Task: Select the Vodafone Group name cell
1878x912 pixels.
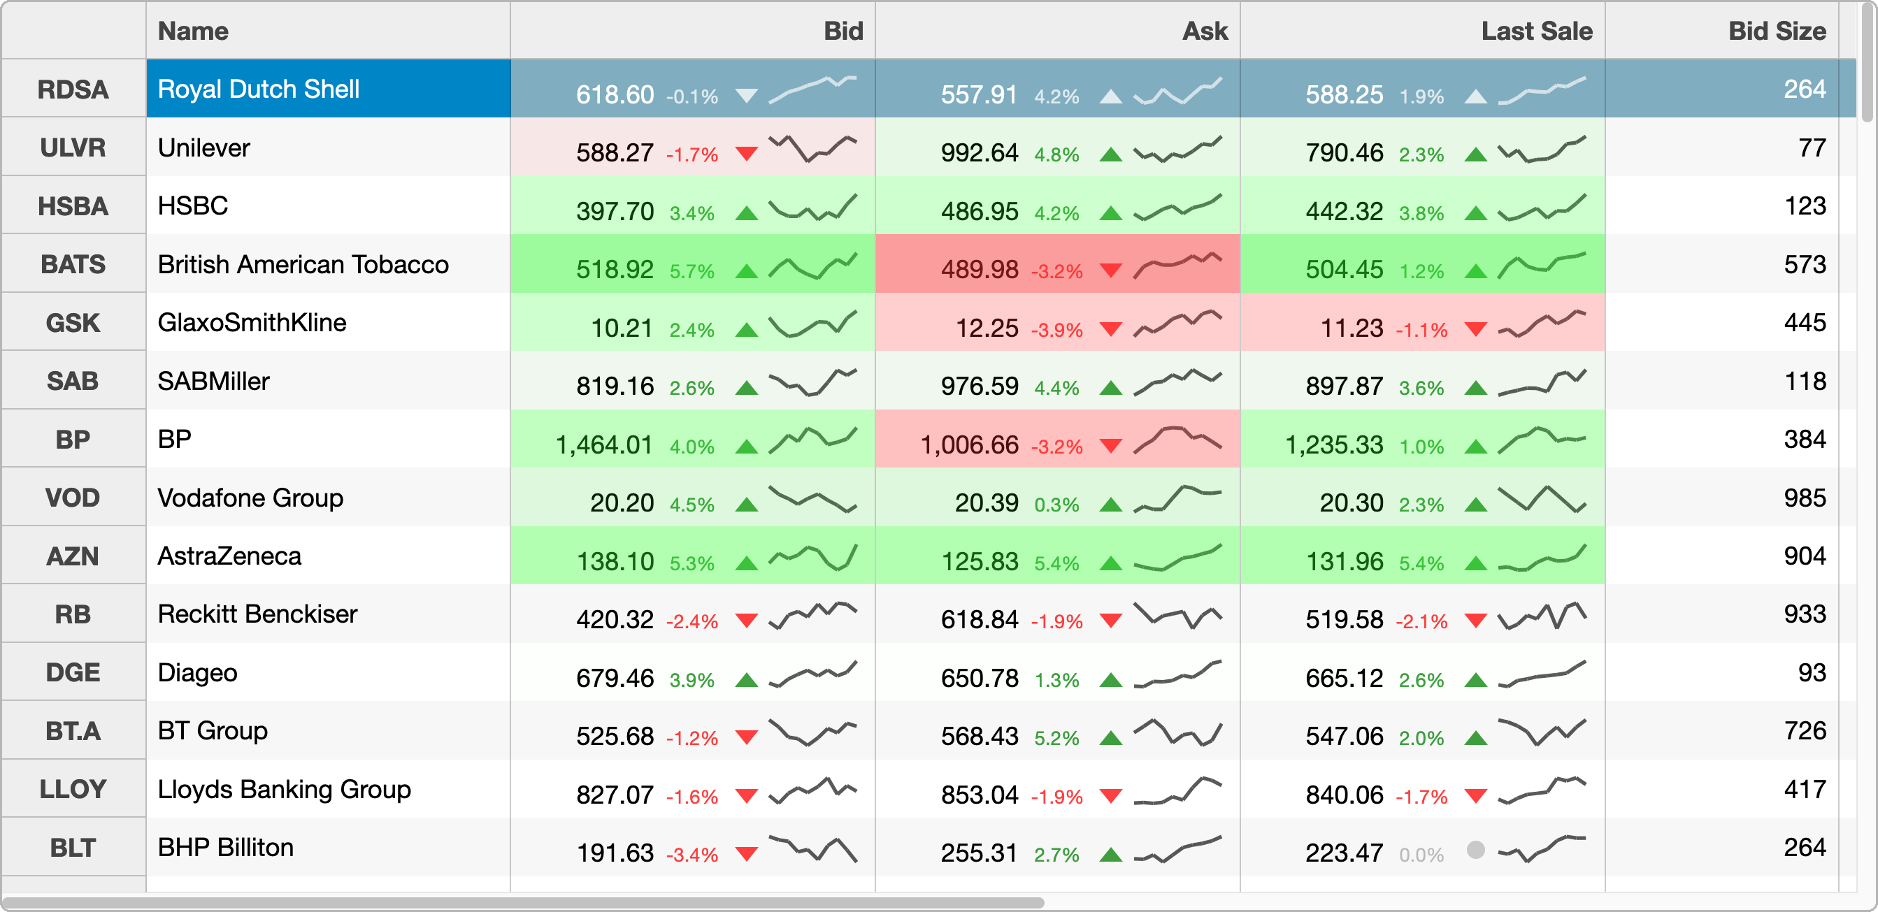Action: point(328,498)
